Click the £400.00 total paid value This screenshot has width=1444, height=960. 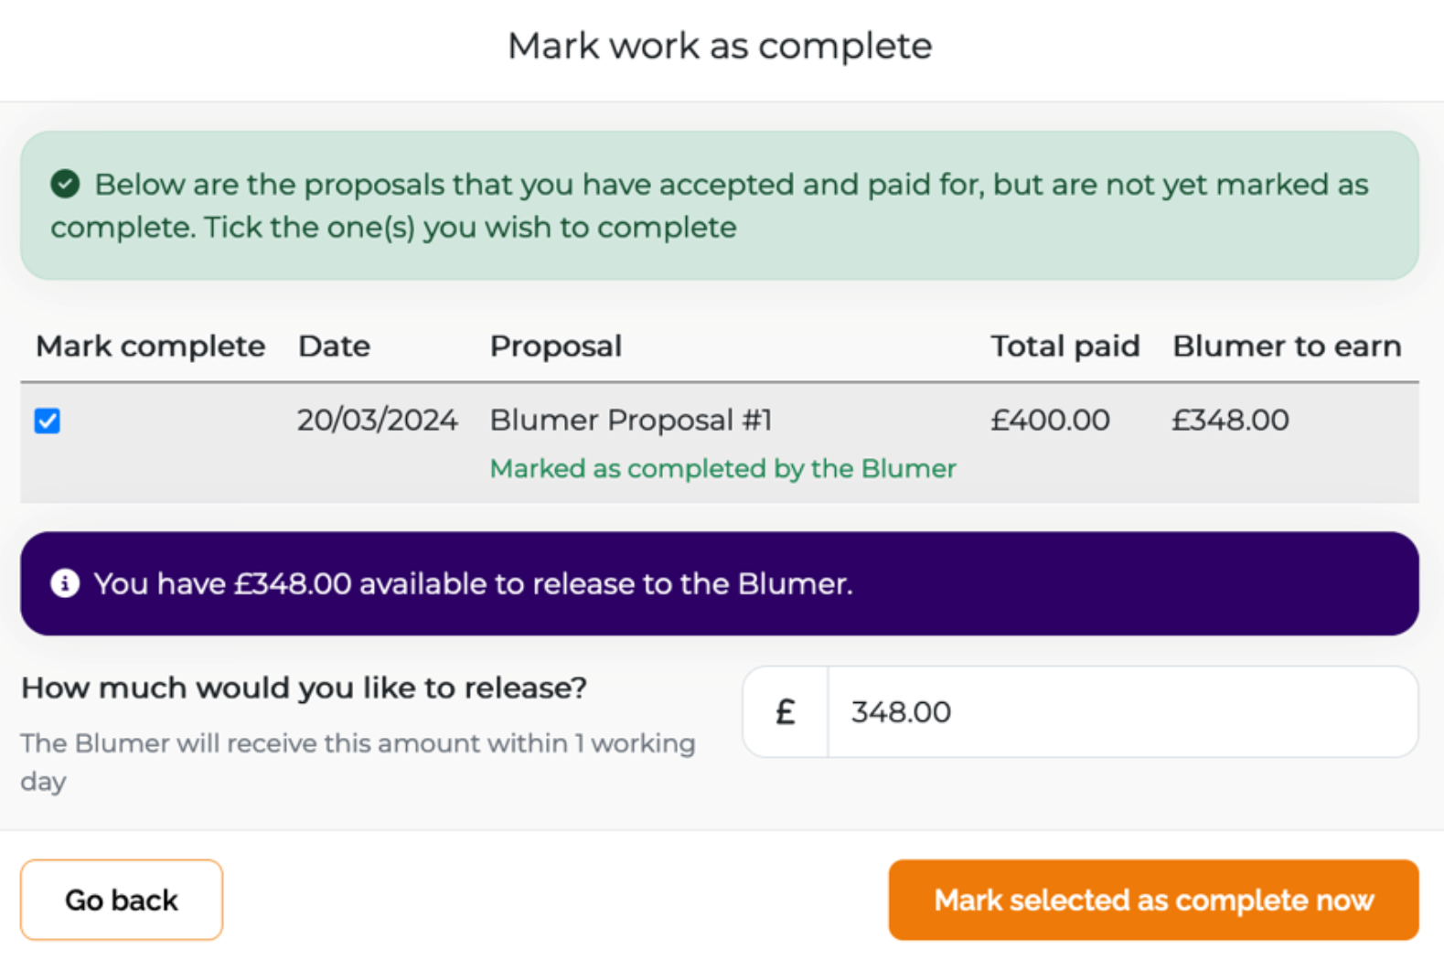pos(1050,421)
